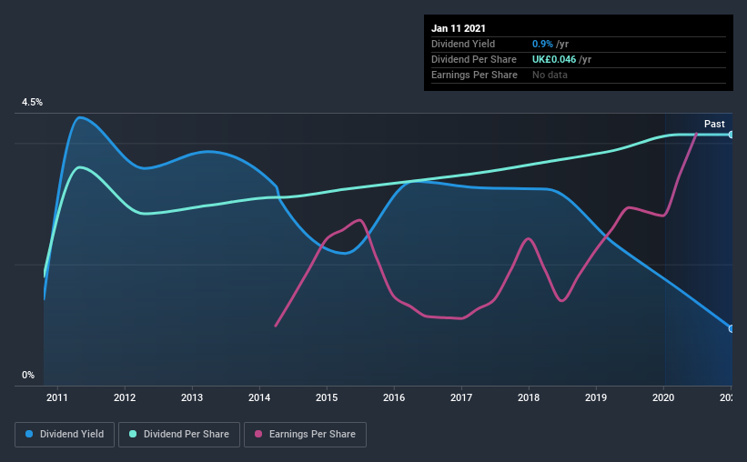Select the Dividend Per Share endpoint marker
Screen dimensions: 747x462
(x=731, y=135)
